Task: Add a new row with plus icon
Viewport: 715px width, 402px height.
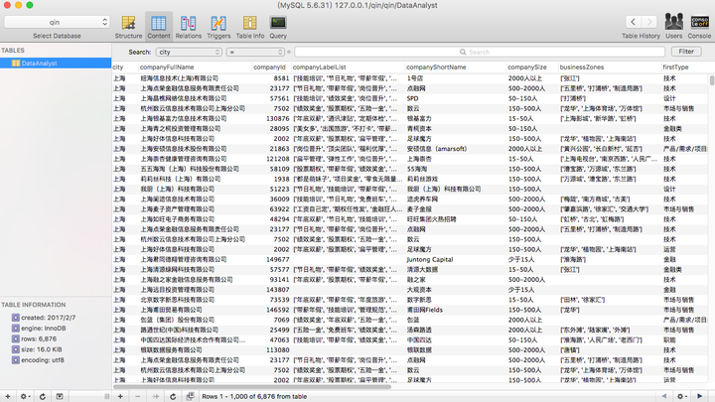Action: [x=120, y=396]
